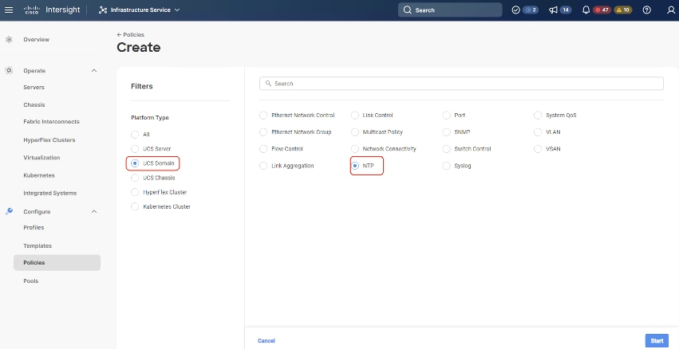Go to Chassis in the sidebar
The height and width of the screenshot is (349, 679).
pos(34,104)
